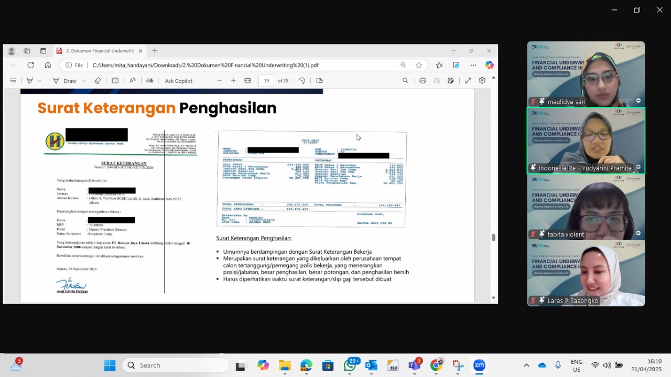Click the Save icon in PDF toolbar
The width and height of the screenshot is (671, 377).
click(x=437, y=81)
